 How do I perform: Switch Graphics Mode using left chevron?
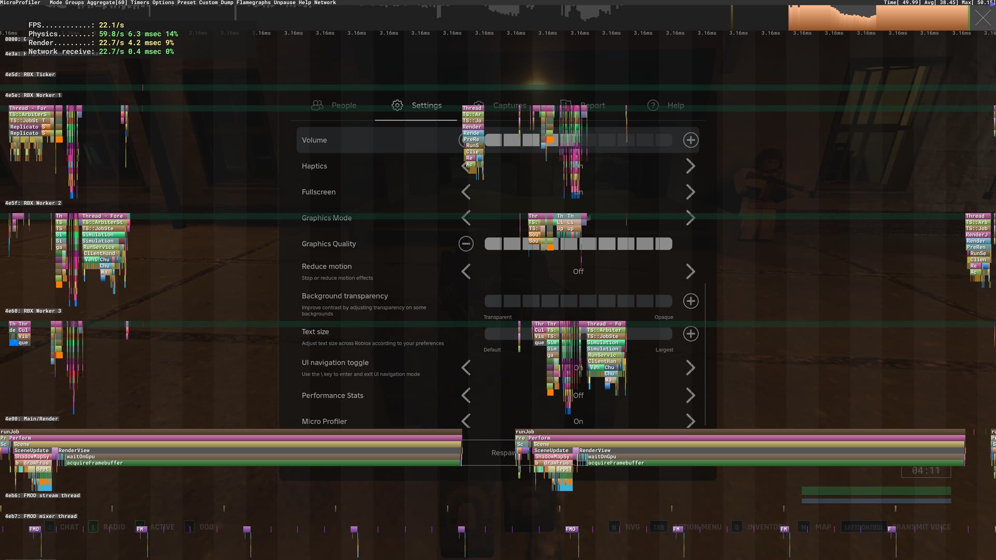[466, 218]
